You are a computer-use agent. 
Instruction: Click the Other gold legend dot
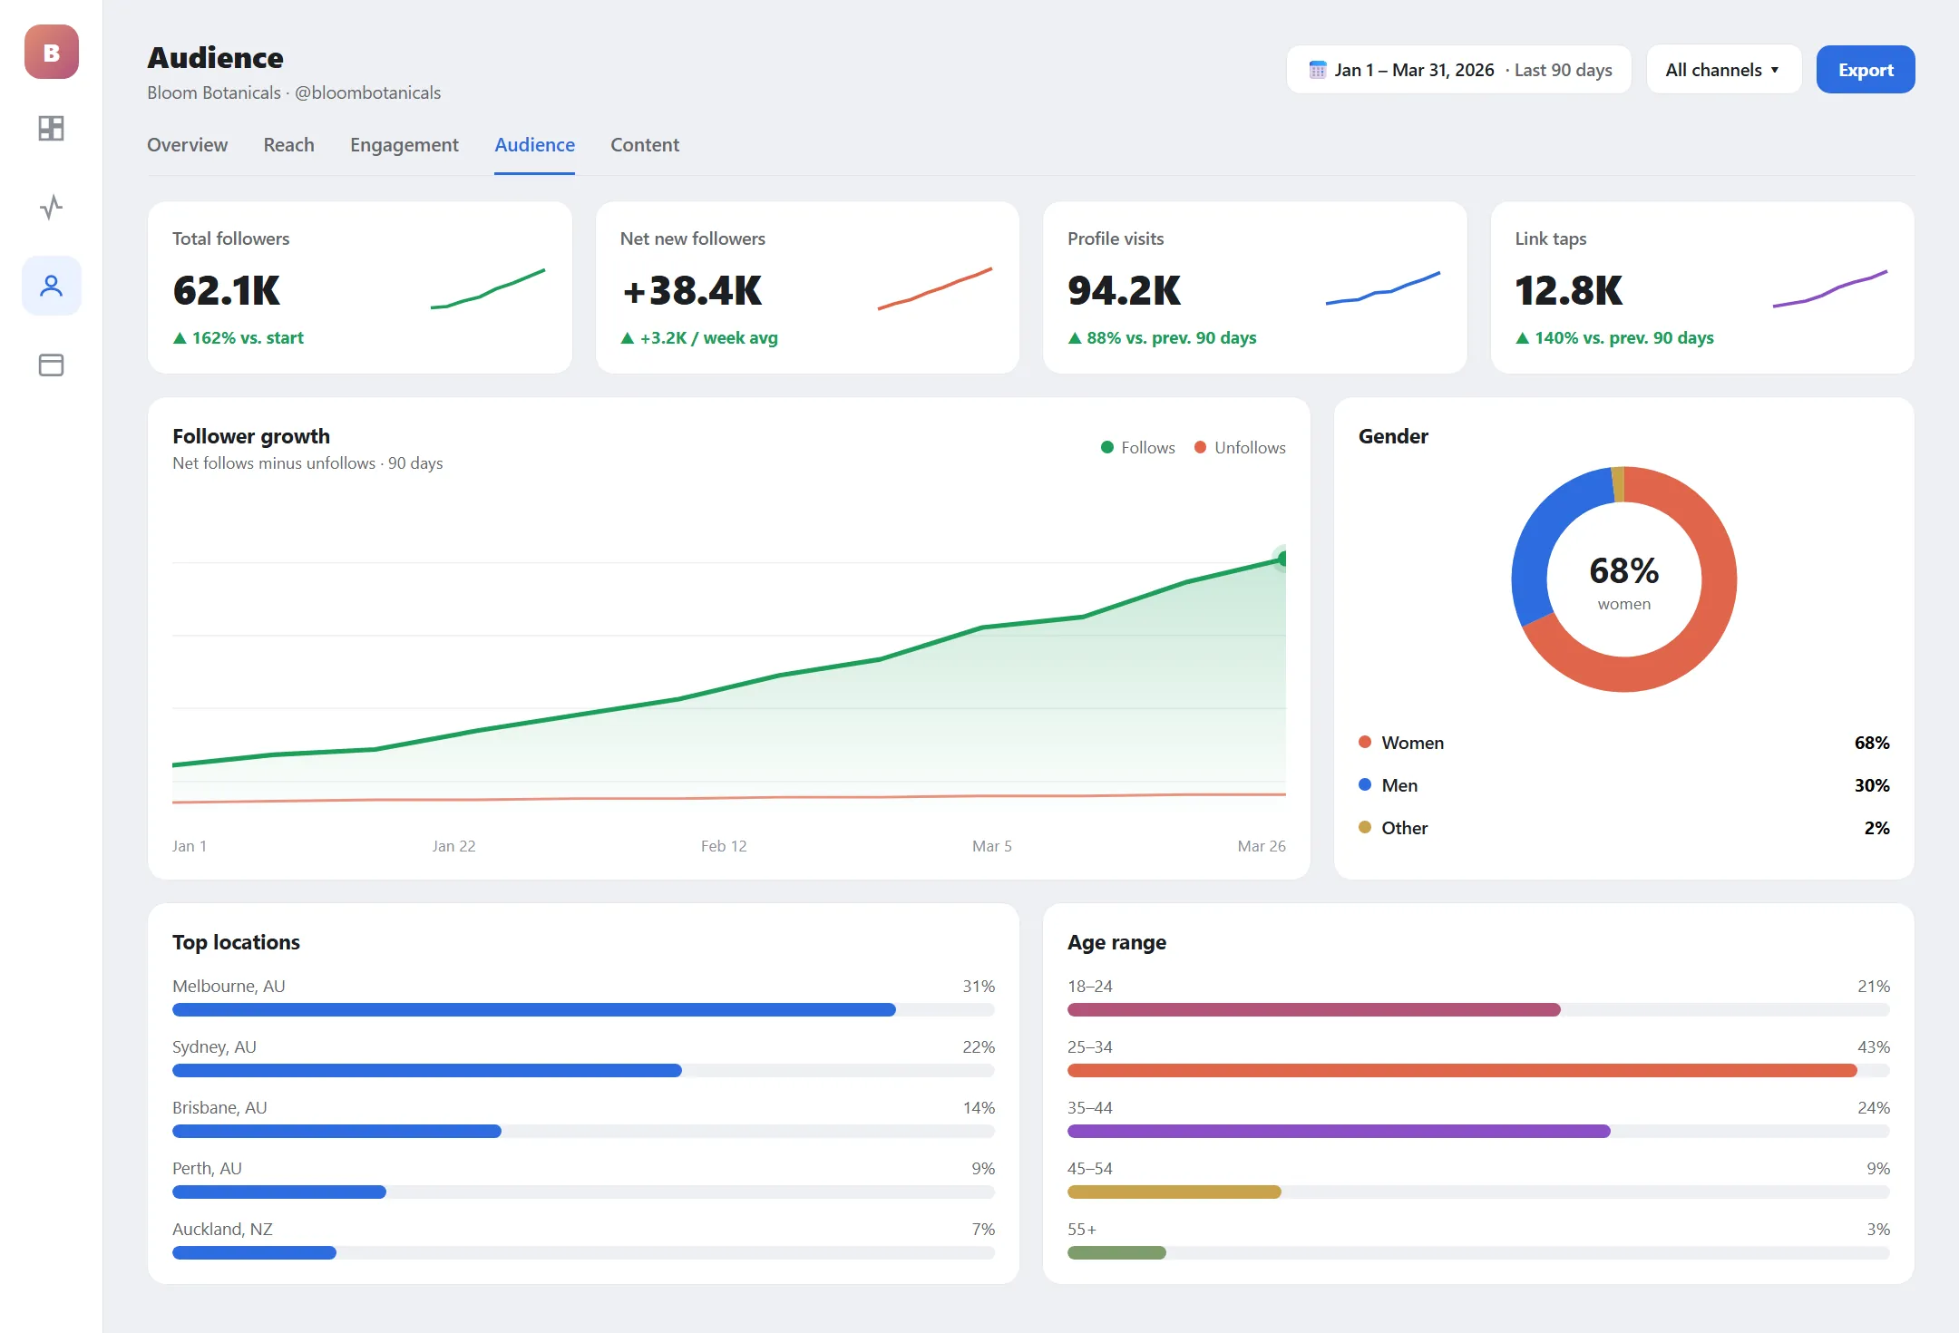coord(1365,827)
